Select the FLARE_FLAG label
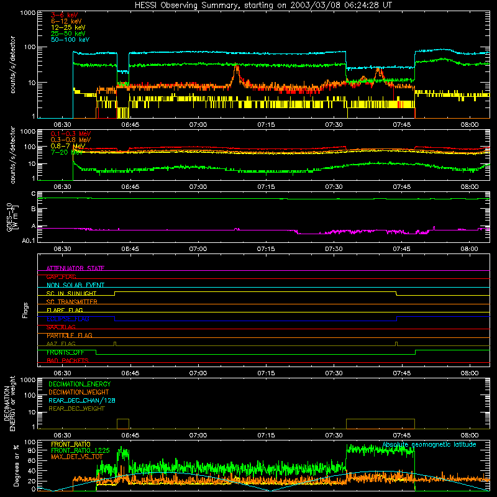Viewport: 497px width, 497px height. pyautogui.click(x=65, y=310)
